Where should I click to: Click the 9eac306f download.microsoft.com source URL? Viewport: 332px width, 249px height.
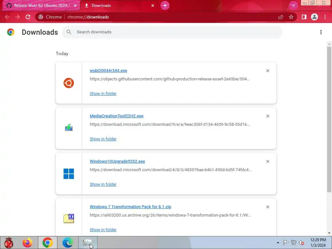170,124
